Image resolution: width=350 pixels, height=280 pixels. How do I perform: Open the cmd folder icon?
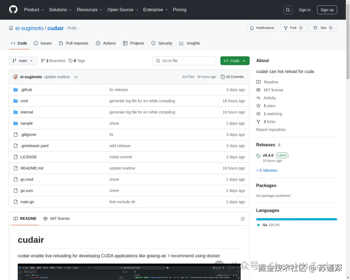click(x=16, y=101)
